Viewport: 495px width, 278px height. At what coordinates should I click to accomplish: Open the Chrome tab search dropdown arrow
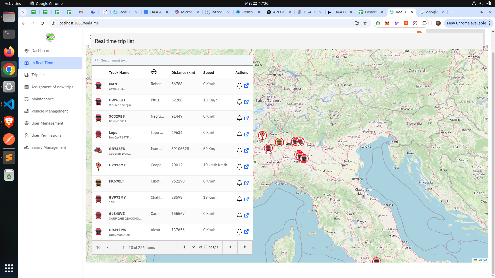(23, 12)
